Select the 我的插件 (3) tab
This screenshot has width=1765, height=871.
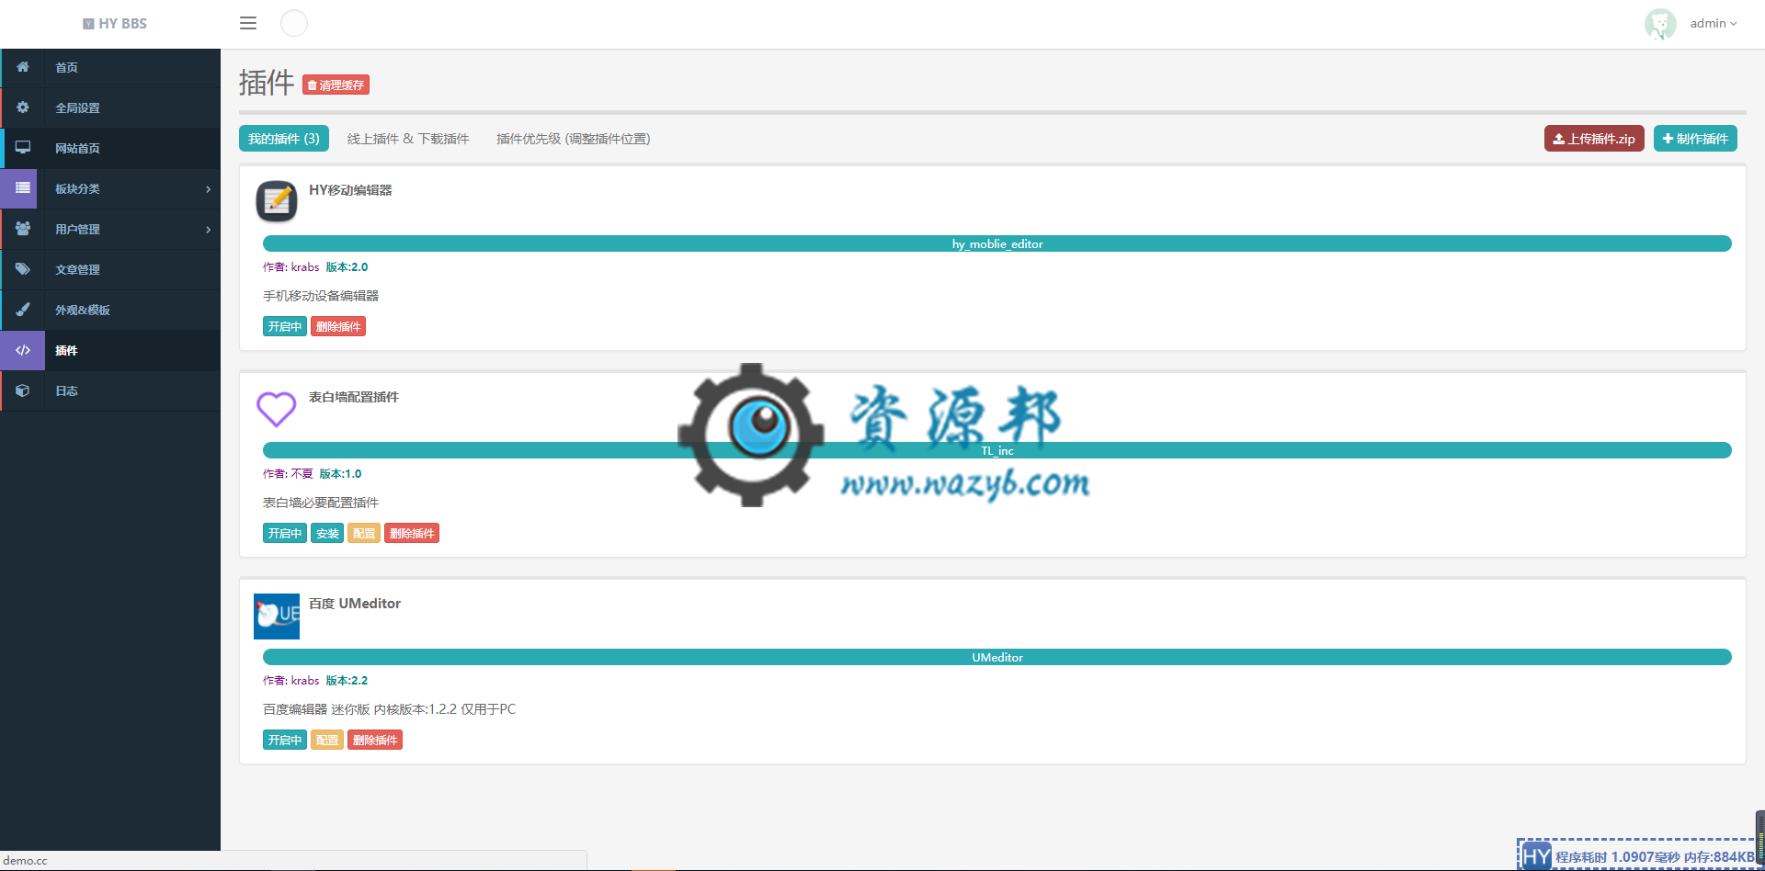[284, 139]
